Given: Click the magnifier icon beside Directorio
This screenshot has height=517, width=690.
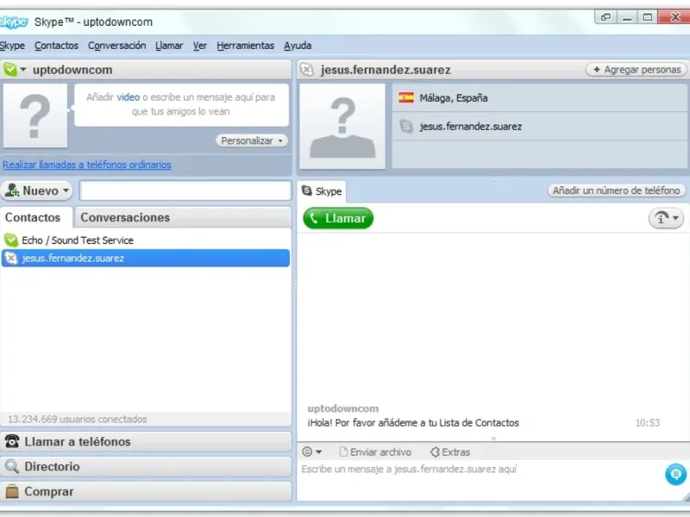Looking at the screenshot, I should tap(12, 466).
